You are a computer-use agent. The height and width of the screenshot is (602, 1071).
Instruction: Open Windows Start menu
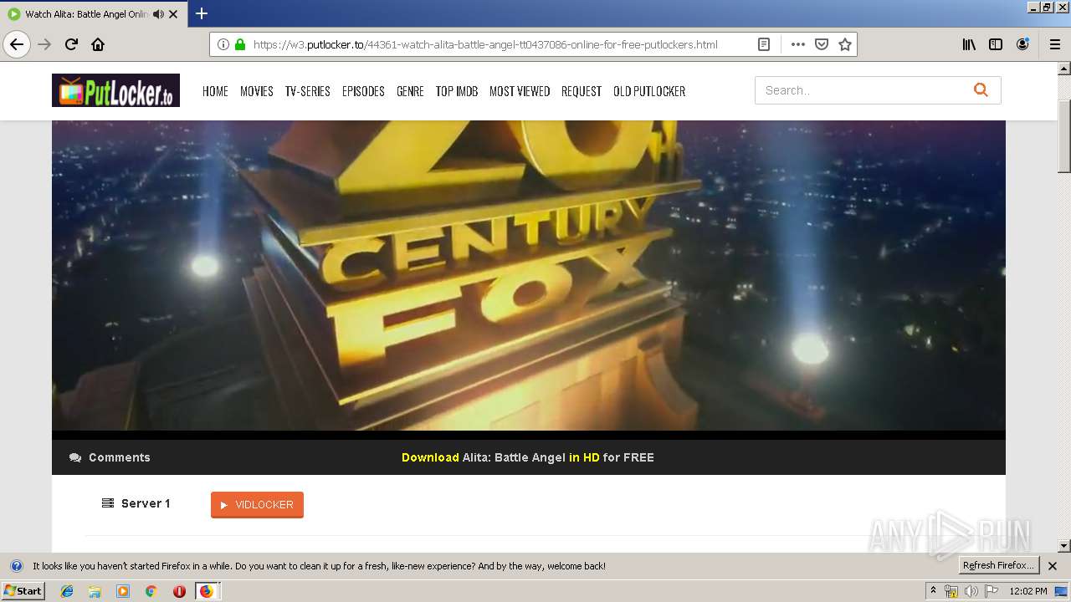23,591
